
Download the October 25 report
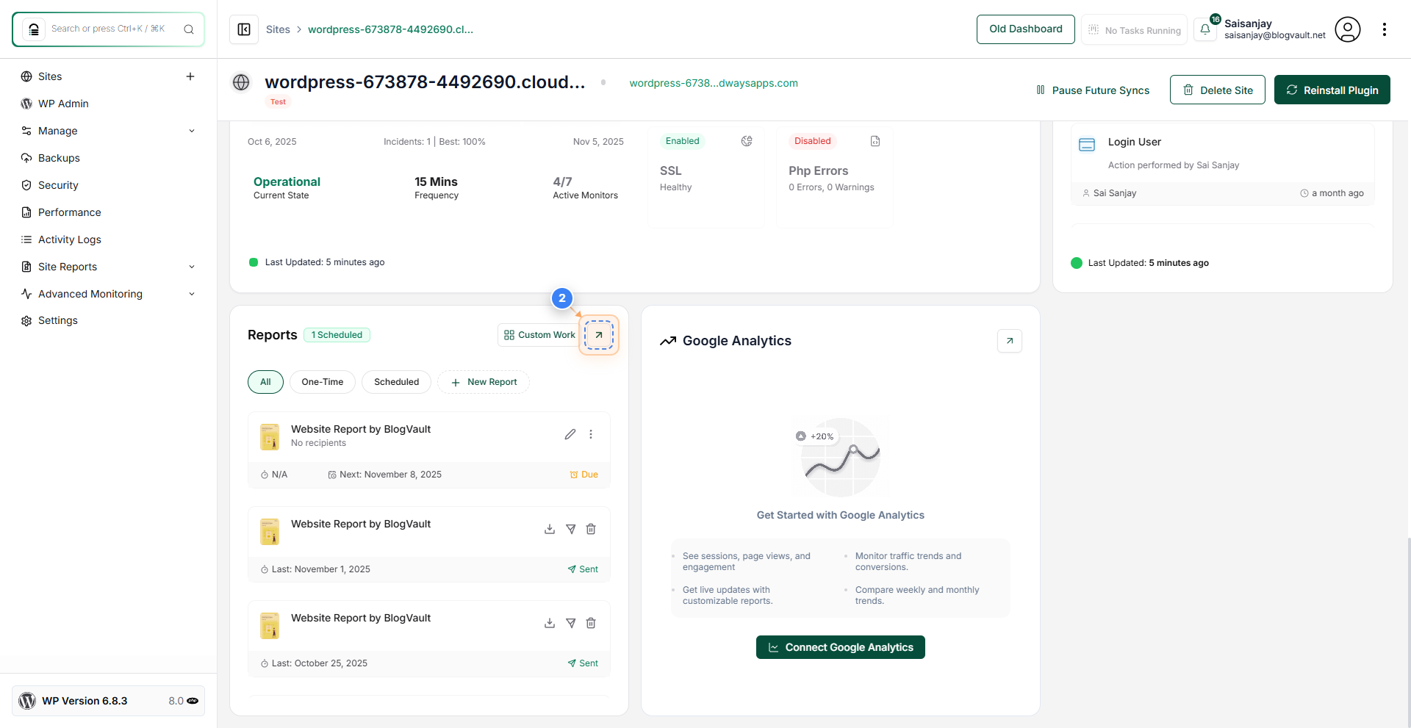[x=550, y=623]
